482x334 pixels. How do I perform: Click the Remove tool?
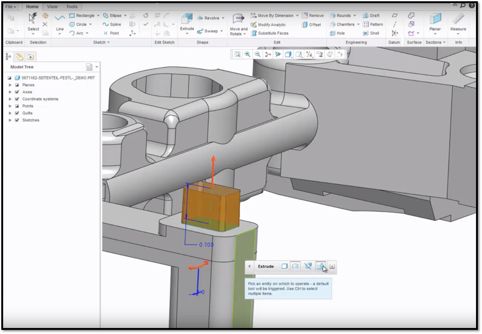313,15
